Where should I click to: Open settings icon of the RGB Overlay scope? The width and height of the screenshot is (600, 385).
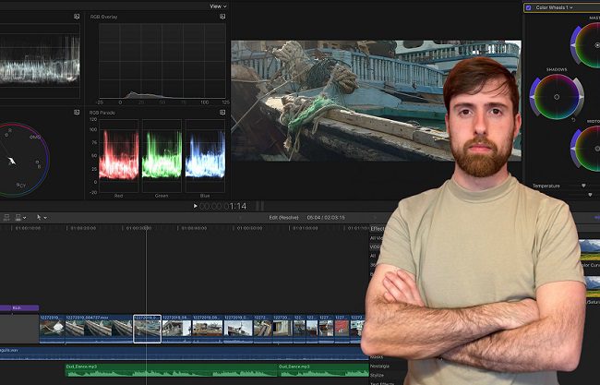point(222,17)
